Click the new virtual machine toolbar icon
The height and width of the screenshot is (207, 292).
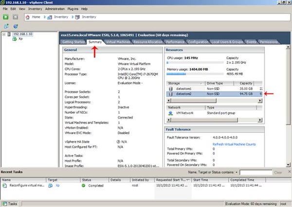(x=5, y=26)
